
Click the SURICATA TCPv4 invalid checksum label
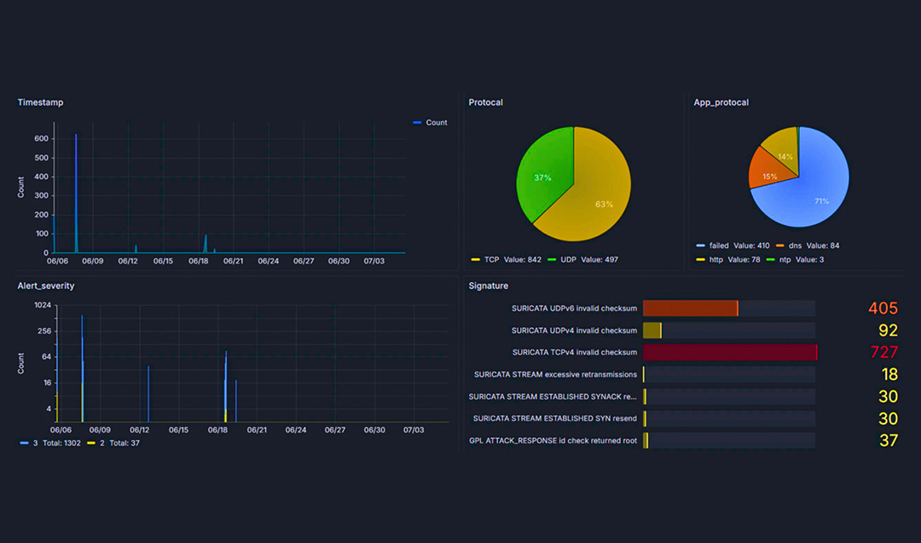click(x=575, y=352)
